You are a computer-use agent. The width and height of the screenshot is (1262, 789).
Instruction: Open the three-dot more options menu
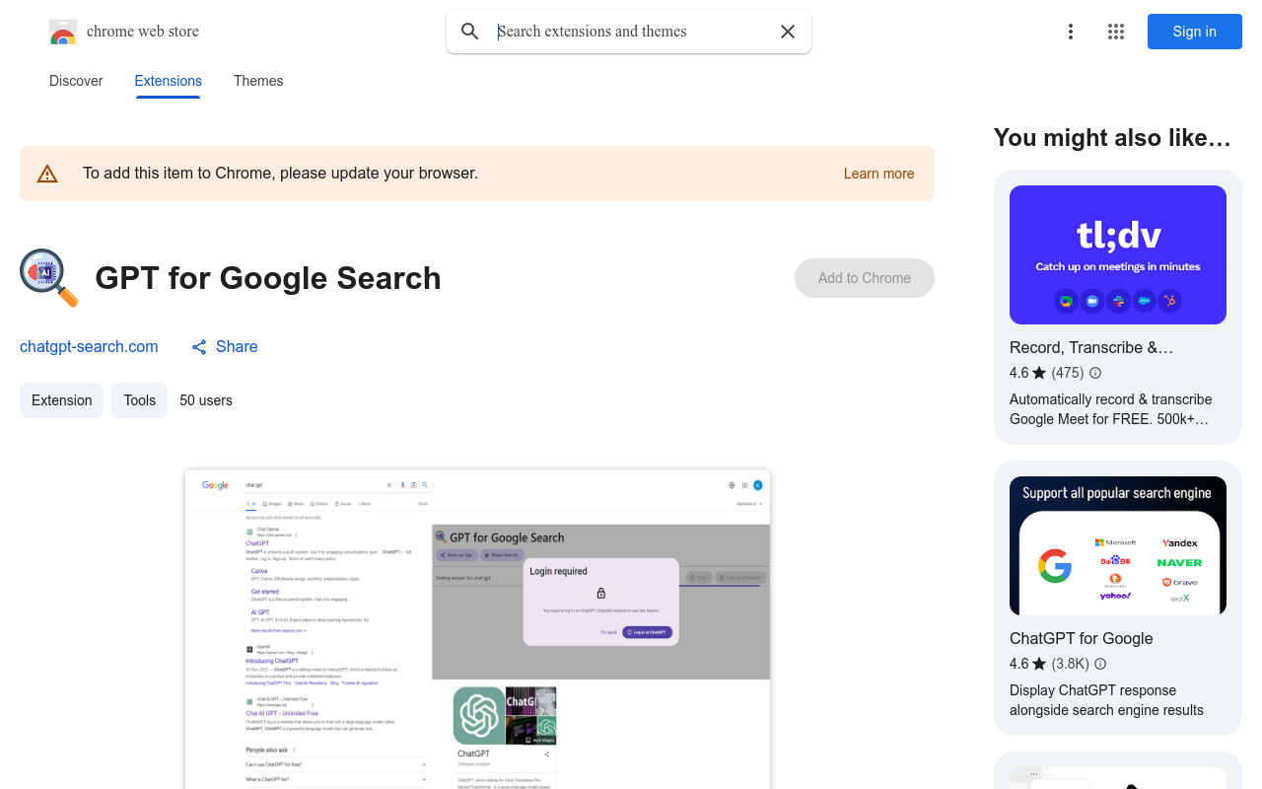pos(1070,32)
